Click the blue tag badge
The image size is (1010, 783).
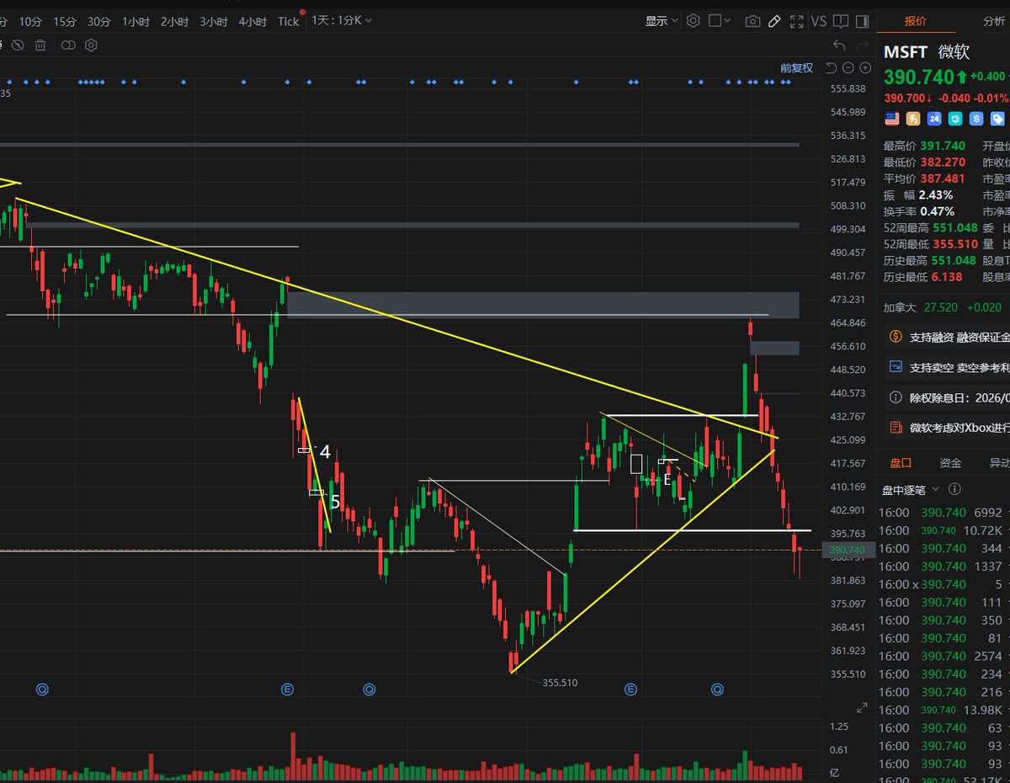click(997, 119)
